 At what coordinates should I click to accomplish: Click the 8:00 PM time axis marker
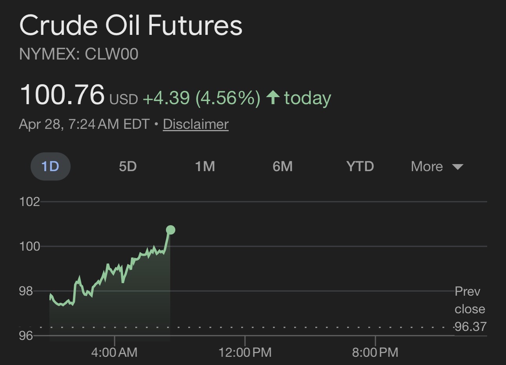pyautogui.click(x=375, y=352)
